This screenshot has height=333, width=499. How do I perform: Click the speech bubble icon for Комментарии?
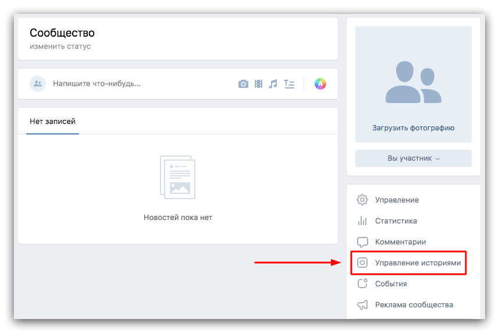click(x=362, y=242)
